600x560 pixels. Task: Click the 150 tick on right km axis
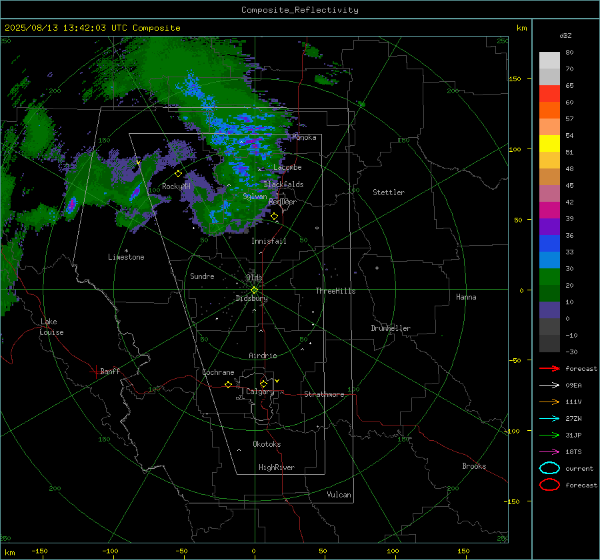(515, 79)
